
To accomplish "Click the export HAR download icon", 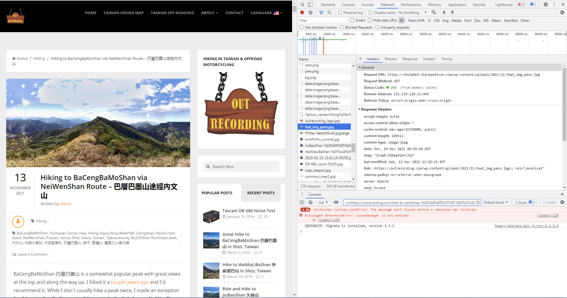I will 452,12.
